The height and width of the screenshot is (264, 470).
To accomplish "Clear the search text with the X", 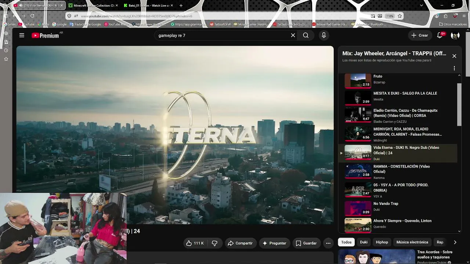I will 293,35.
